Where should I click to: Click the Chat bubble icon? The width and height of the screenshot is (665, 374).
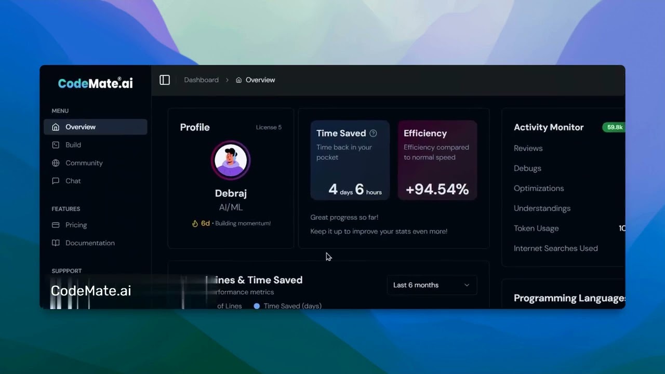pos(56,181)
